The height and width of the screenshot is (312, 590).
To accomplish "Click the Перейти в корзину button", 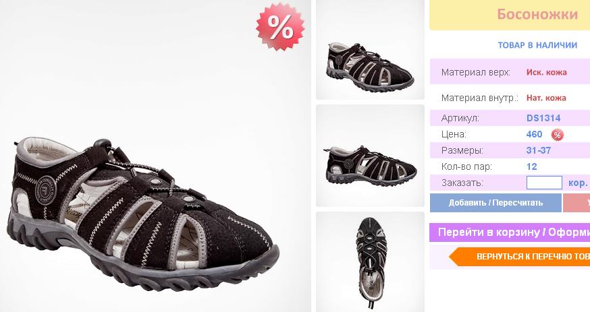I will [510, 232].
